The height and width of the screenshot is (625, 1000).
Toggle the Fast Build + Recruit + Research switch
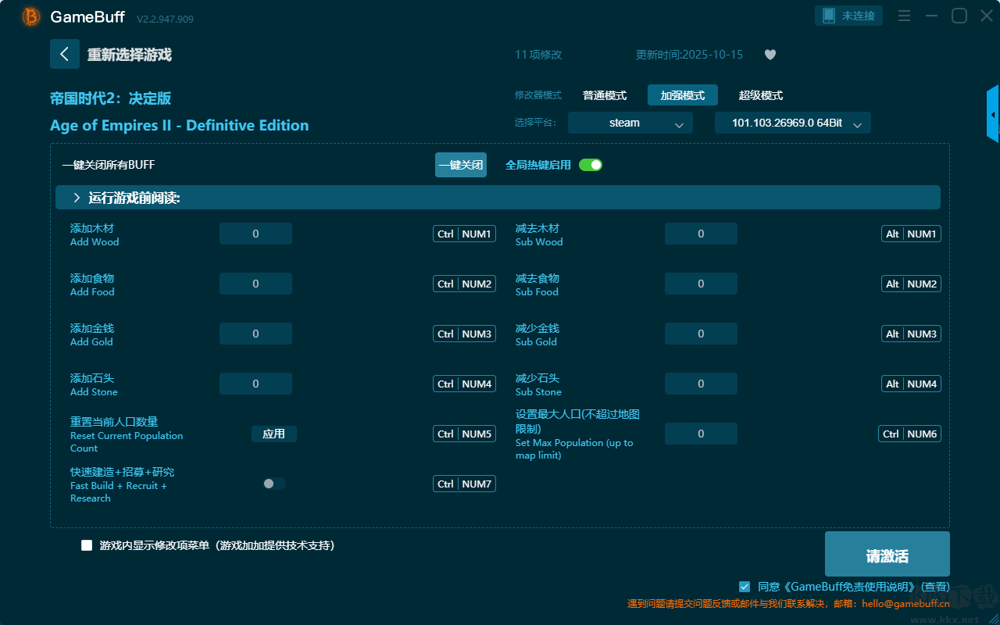pyautogui.click(x=274, y=484)
